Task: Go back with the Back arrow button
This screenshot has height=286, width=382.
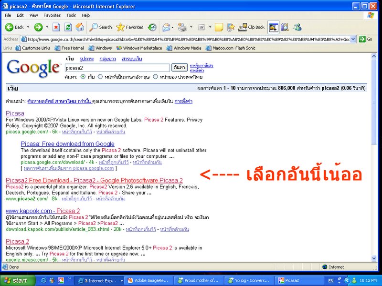Action: click(x=14, y=27)
